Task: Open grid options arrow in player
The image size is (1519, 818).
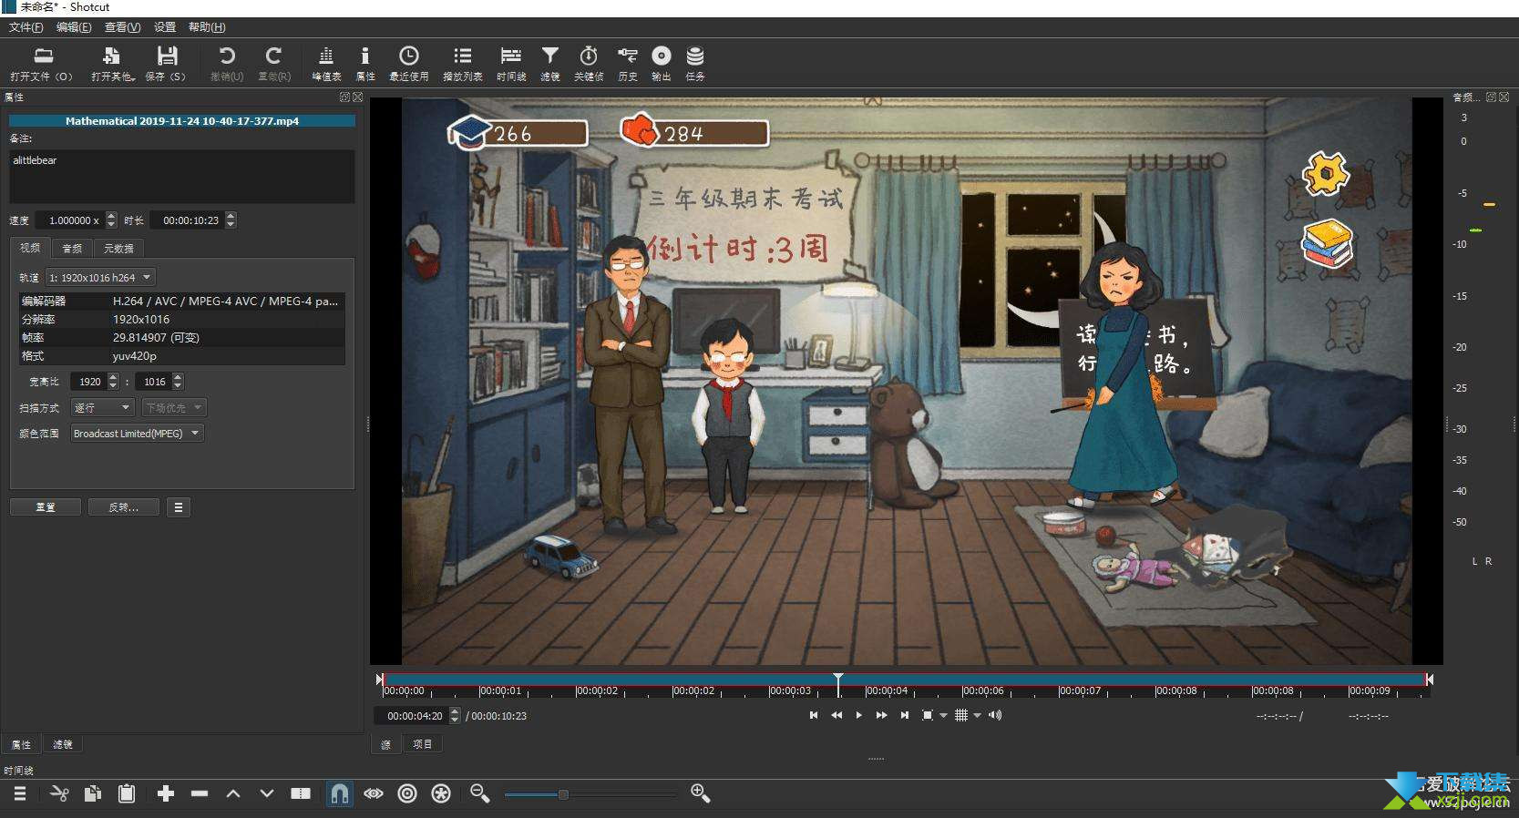Action: point(977,715)
